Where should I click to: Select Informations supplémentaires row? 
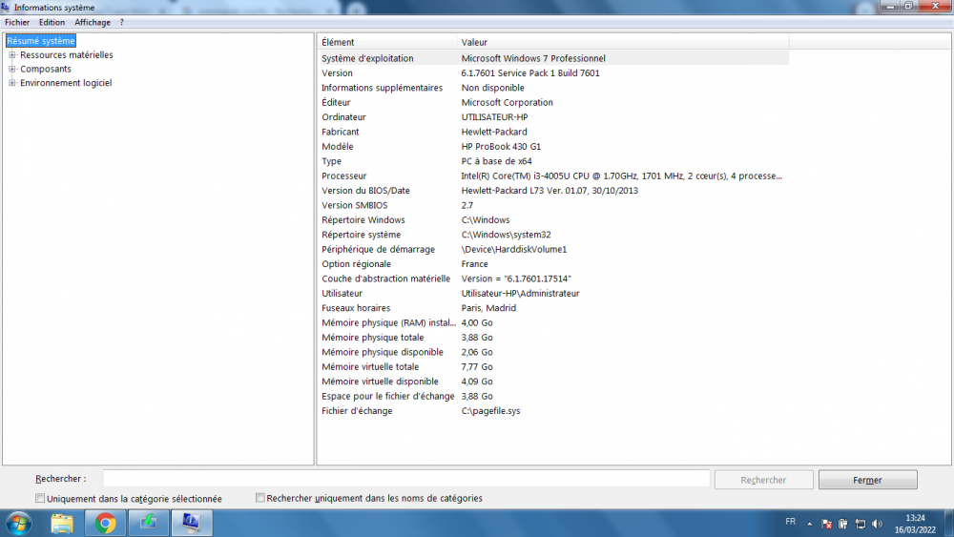(553, 88)
